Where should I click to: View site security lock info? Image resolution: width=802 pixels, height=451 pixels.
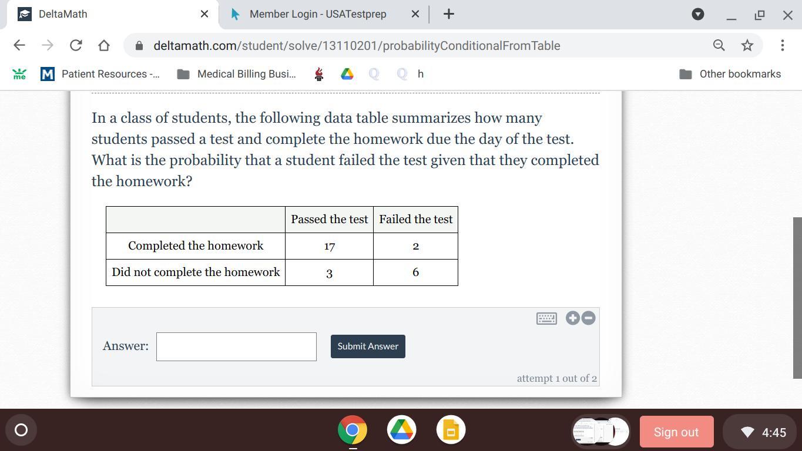(139, 46)
